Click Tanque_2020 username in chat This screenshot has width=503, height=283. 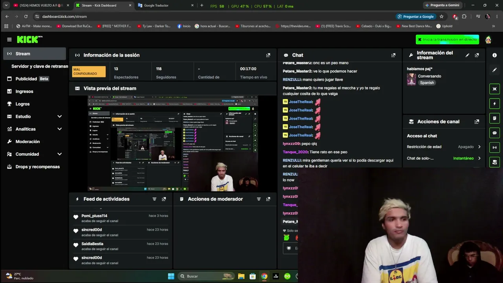click(x=295, y=152)
